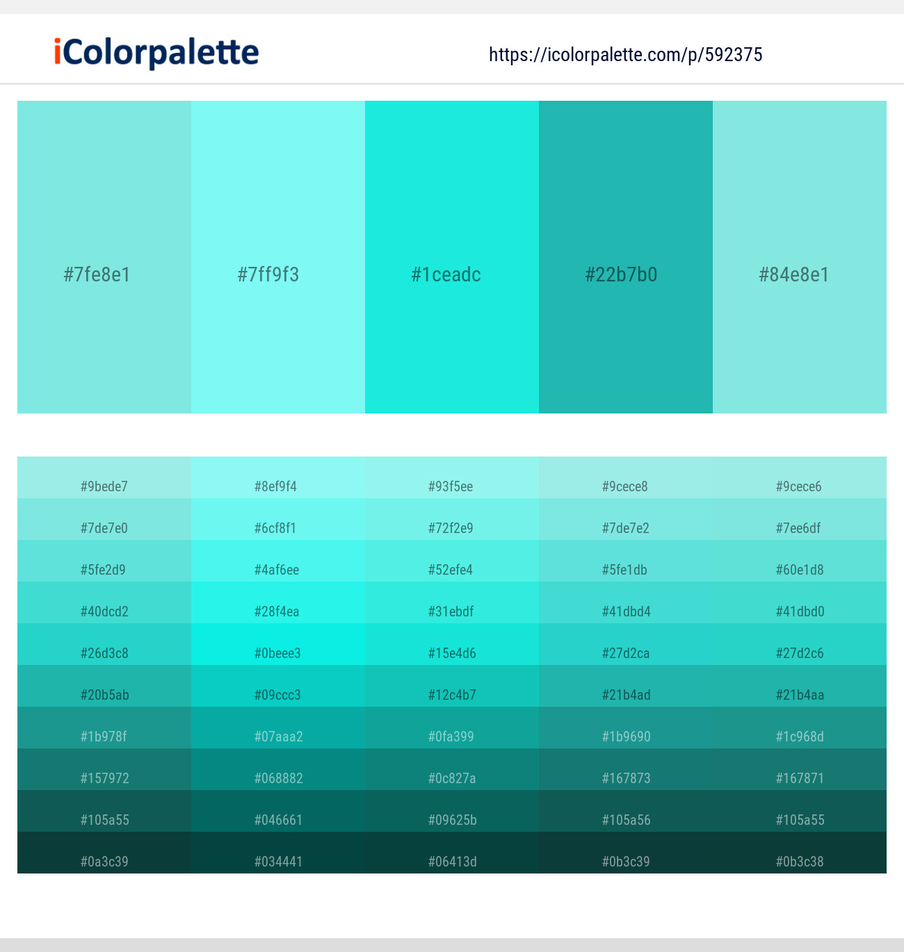904x952 pixels.
Task: Click the #93f5ee shade swatch
Action: [451, 486]
